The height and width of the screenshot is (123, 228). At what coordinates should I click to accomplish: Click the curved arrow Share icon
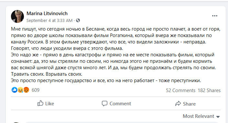178,103
